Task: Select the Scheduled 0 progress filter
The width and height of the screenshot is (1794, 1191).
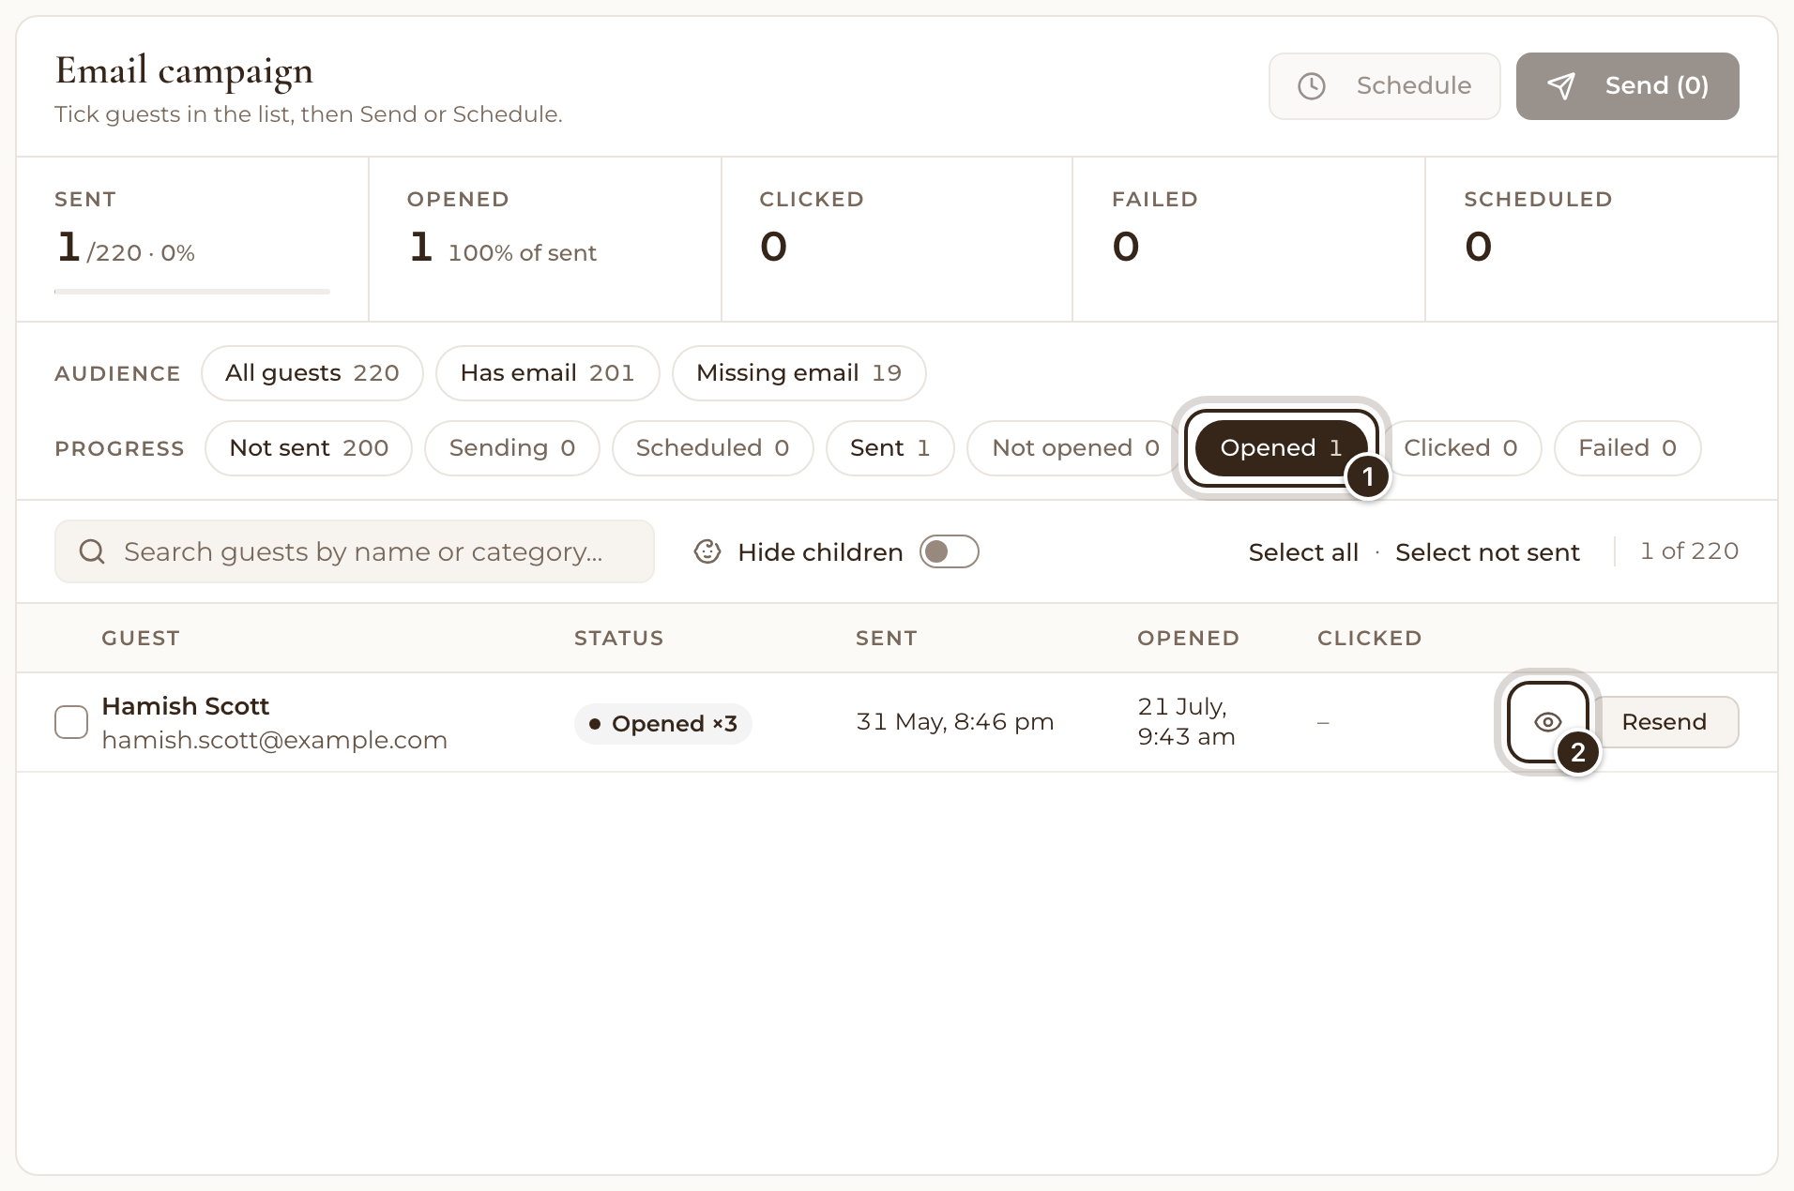Action: [x=712, y=448]
